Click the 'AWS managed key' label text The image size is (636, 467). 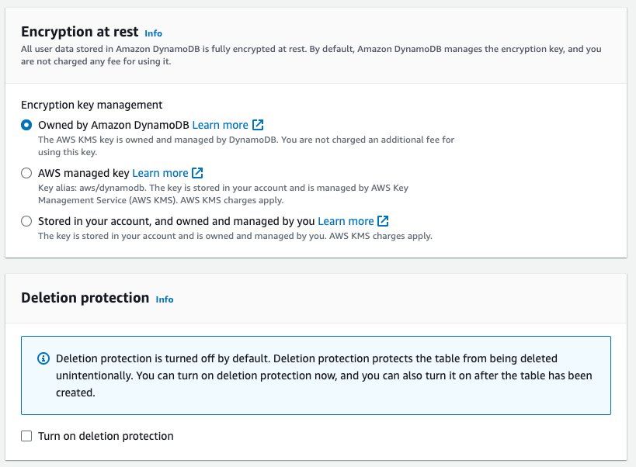[84, 173]
